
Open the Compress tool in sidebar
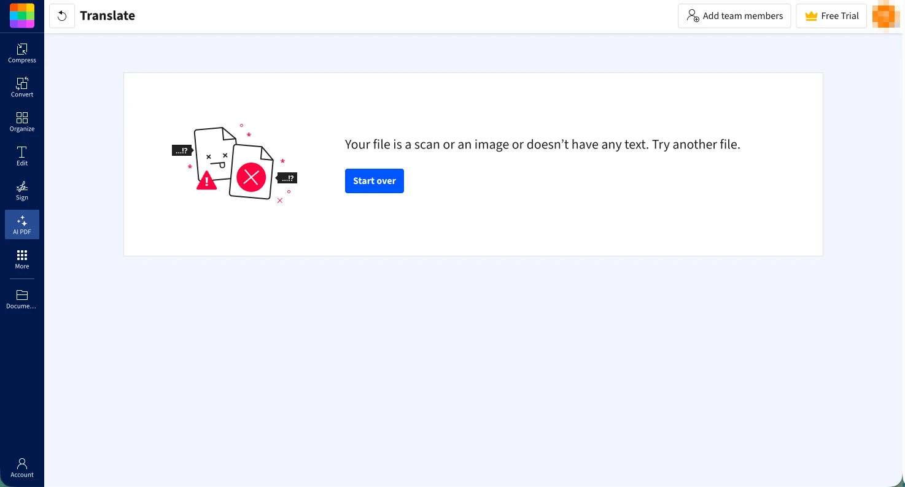point(22,53)
